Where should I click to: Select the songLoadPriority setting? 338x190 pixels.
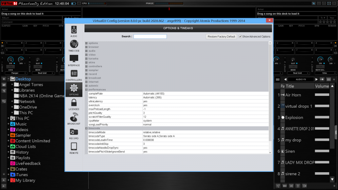(x=178, y=125)
